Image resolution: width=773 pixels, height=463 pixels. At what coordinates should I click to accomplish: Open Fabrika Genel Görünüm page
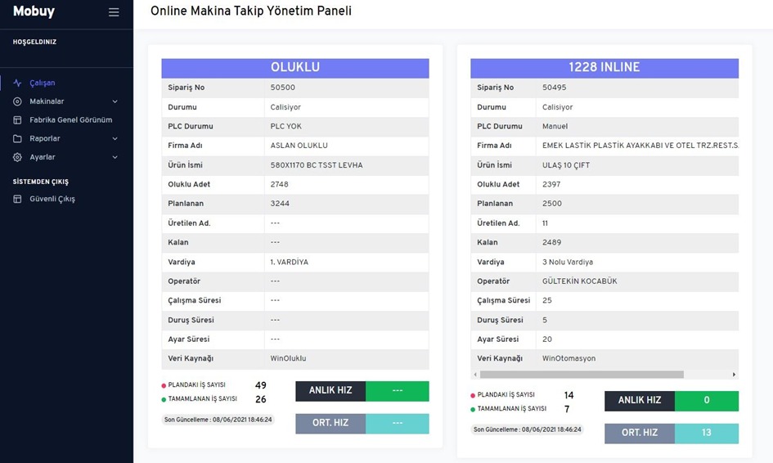[x=71, y=119]
